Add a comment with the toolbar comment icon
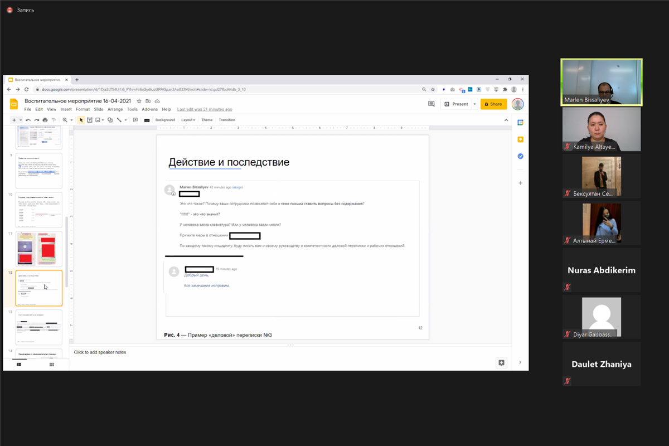The width and height of the screenshot is (669, 446). 135,120
